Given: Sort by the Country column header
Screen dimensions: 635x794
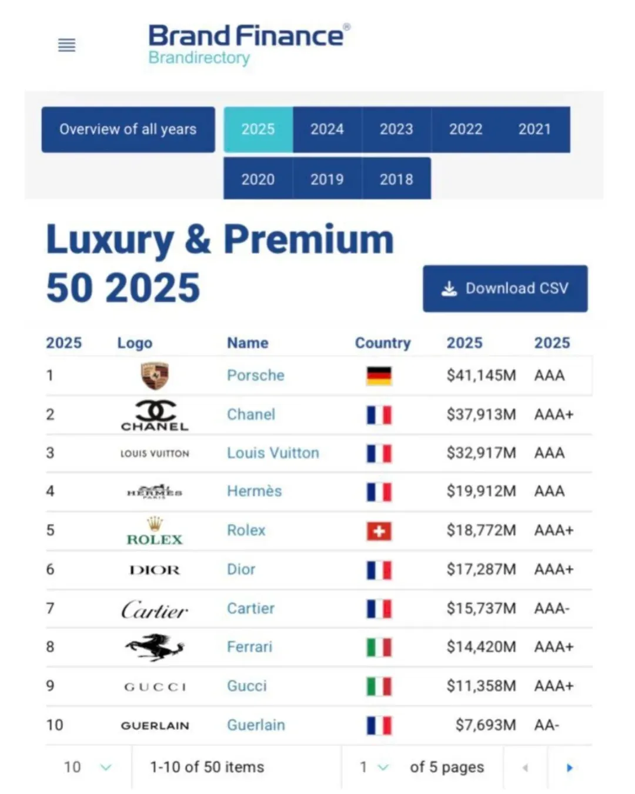Looking at the screenshot, I should [383, 343].
